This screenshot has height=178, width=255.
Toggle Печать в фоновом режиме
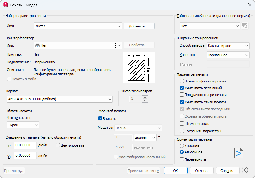point(182,81)
